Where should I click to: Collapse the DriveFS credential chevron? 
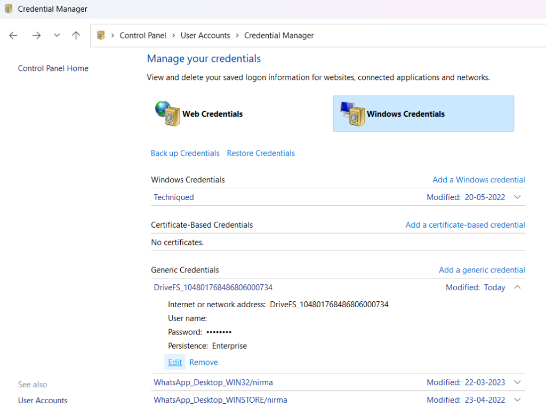coord(517,287)
